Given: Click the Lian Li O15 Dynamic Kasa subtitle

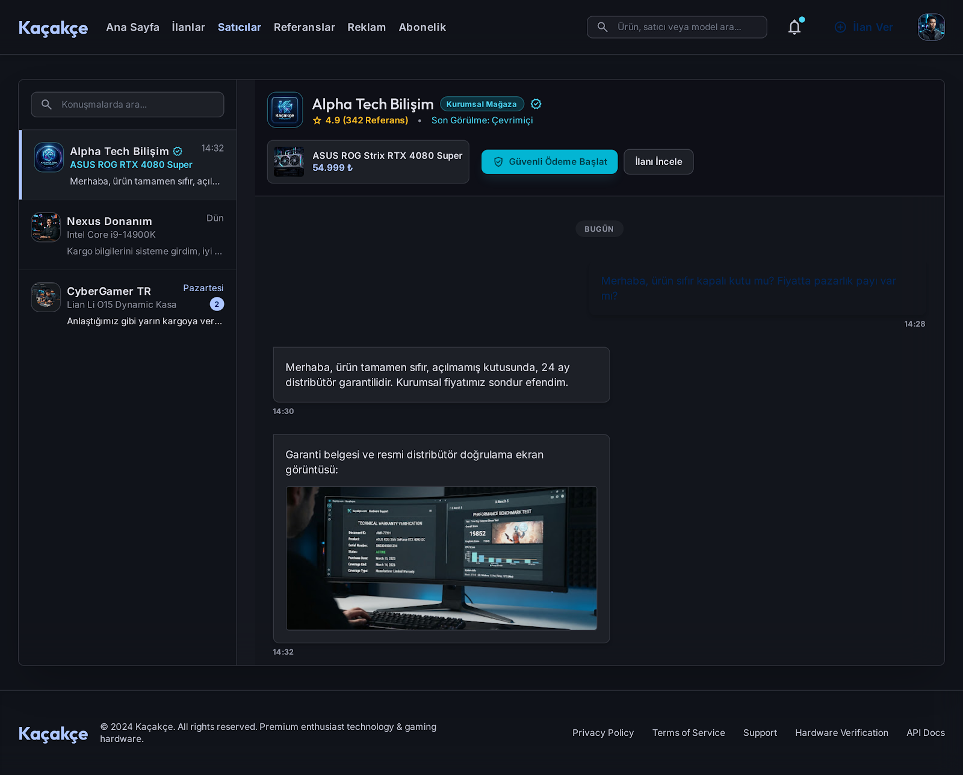Looking at the screenshot, I should (x=122, y=305).
